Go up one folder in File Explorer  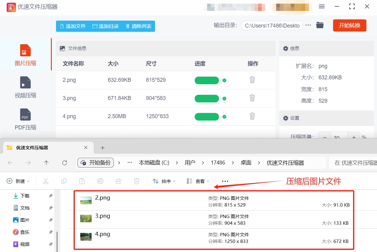[x=46, y=163]
